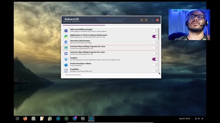220x123 pixels.
Task: Disable System Maintenance applications toggle
Action: (x=155, y=37)
